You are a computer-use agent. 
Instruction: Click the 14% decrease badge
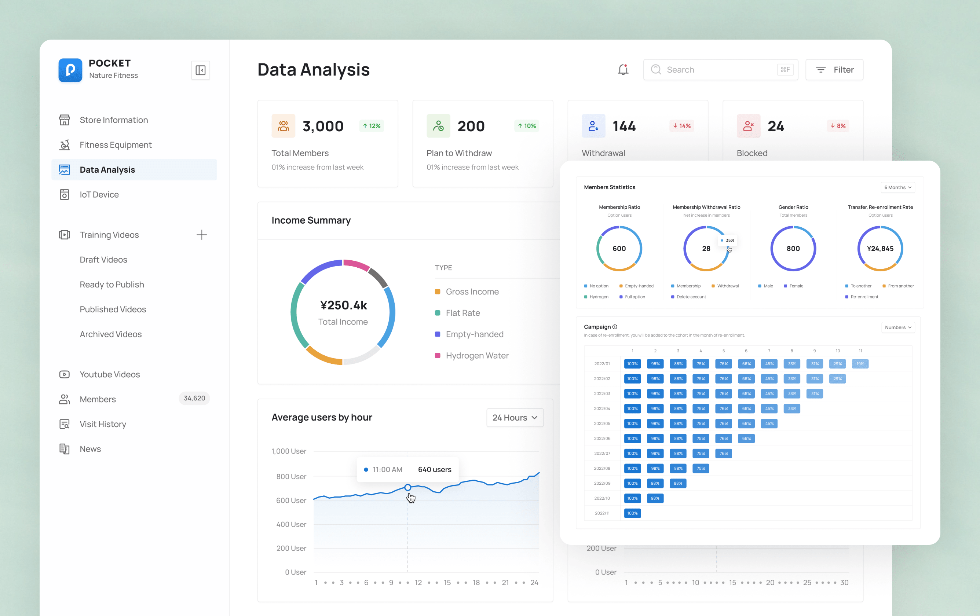coord(682,126)
